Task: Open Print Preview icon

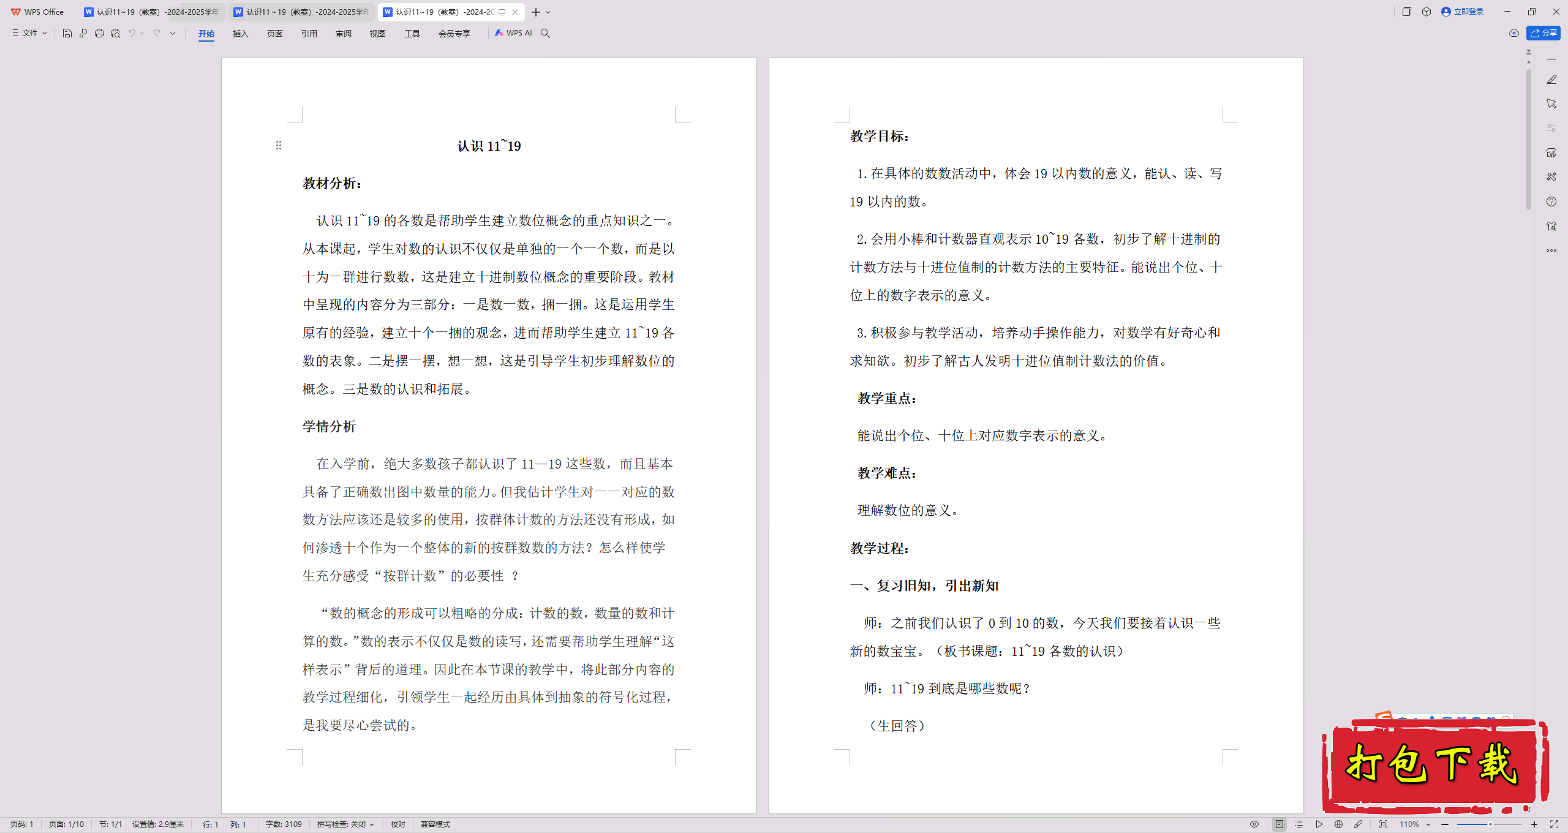Action: [115, 33]
